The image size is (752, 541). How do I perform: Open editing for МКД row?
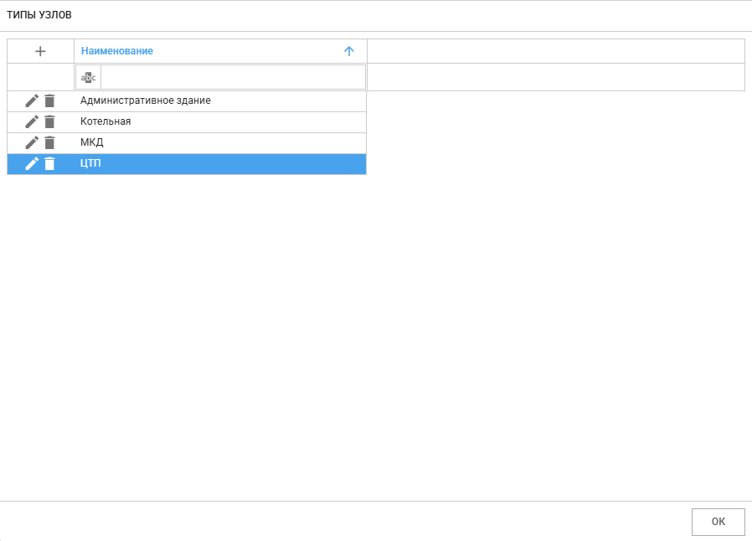pos(32,142)
